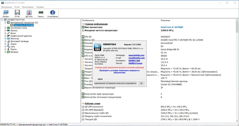Collapse the DTORETTO777-PC root node
The image size is (239, 126).
point(2,20)
